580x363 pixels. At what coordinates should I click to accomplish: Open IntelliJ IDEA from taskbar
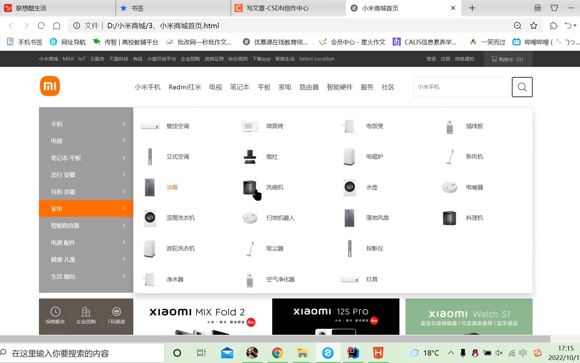[353, 353]
